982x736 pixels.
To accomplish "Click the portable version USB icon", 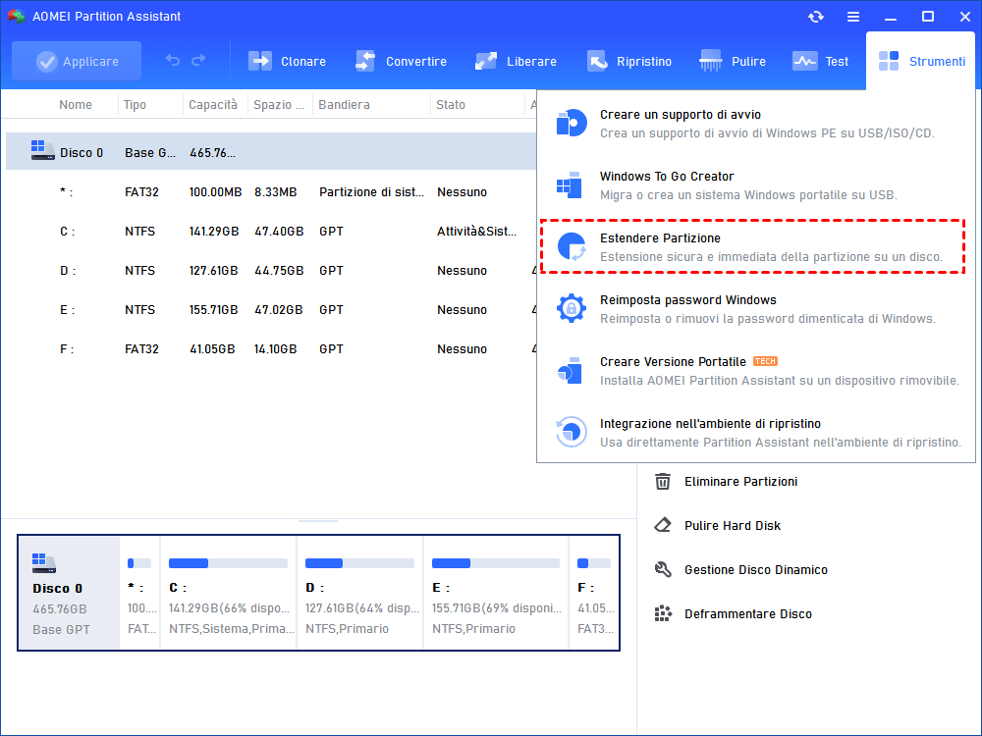I will pos(570,371).
